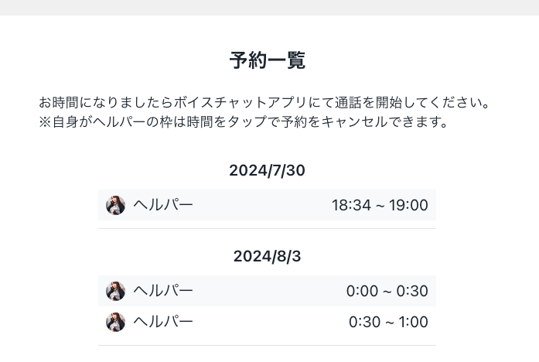Tap the 0:30 ~ 1:00 time slot
This screenshot has height=362, width=539.
pyautogui.click(x=388, y=322)
